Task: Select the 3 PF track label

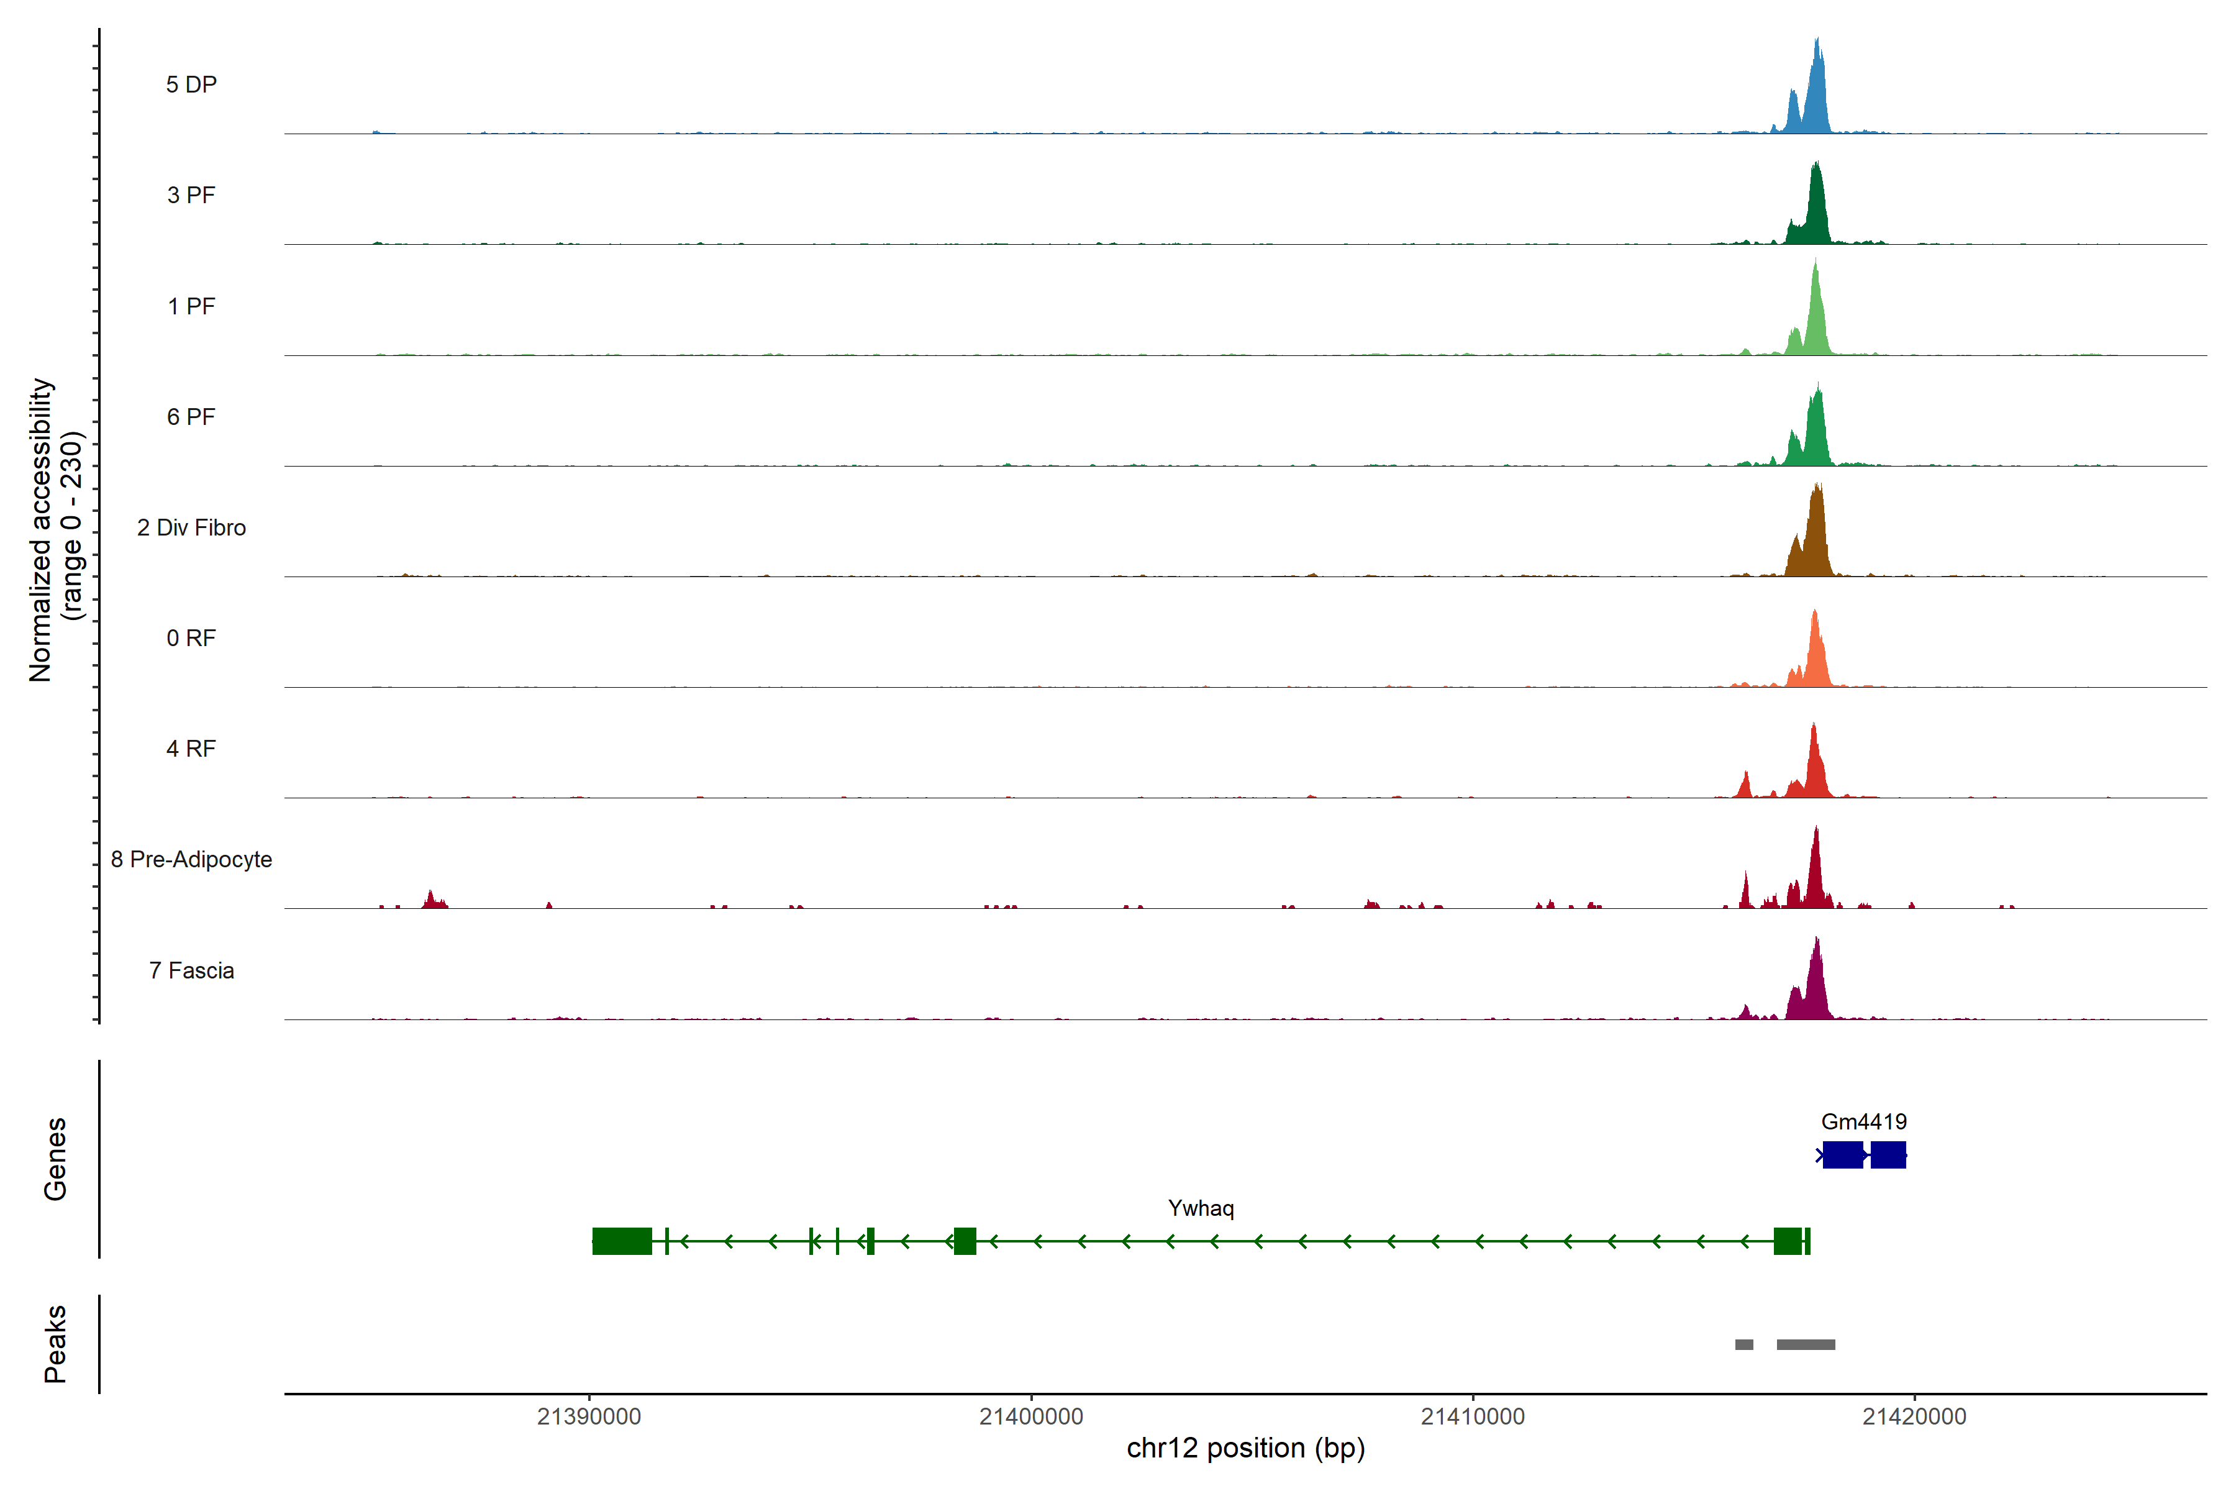Action: point(191,195)
